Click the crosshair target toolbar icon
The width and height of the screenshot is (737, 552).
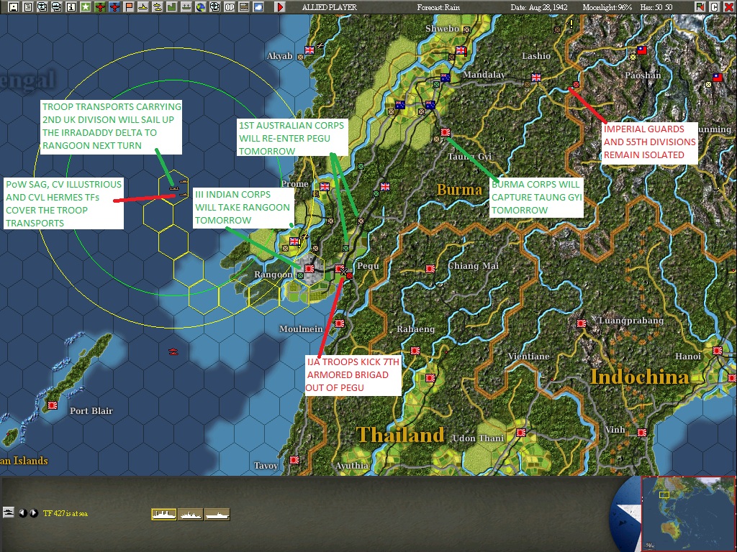coord(214,7)
